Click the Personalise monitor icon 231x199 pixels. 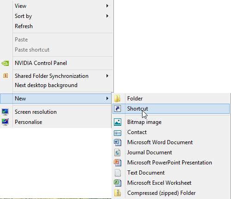tap(5, 122)
